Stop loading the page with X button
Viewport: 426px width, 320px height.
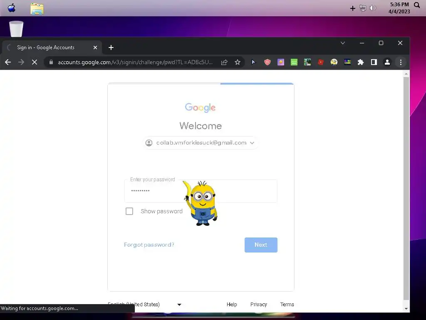pyautogui.click(x=35, y=62)
